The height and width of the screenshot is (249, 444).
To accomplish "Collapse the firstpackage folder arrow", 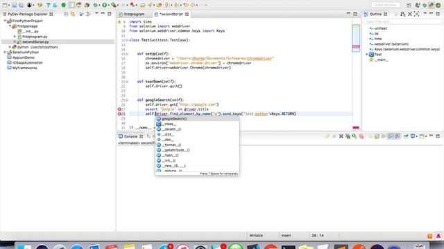I will click(x=10, y=26).
